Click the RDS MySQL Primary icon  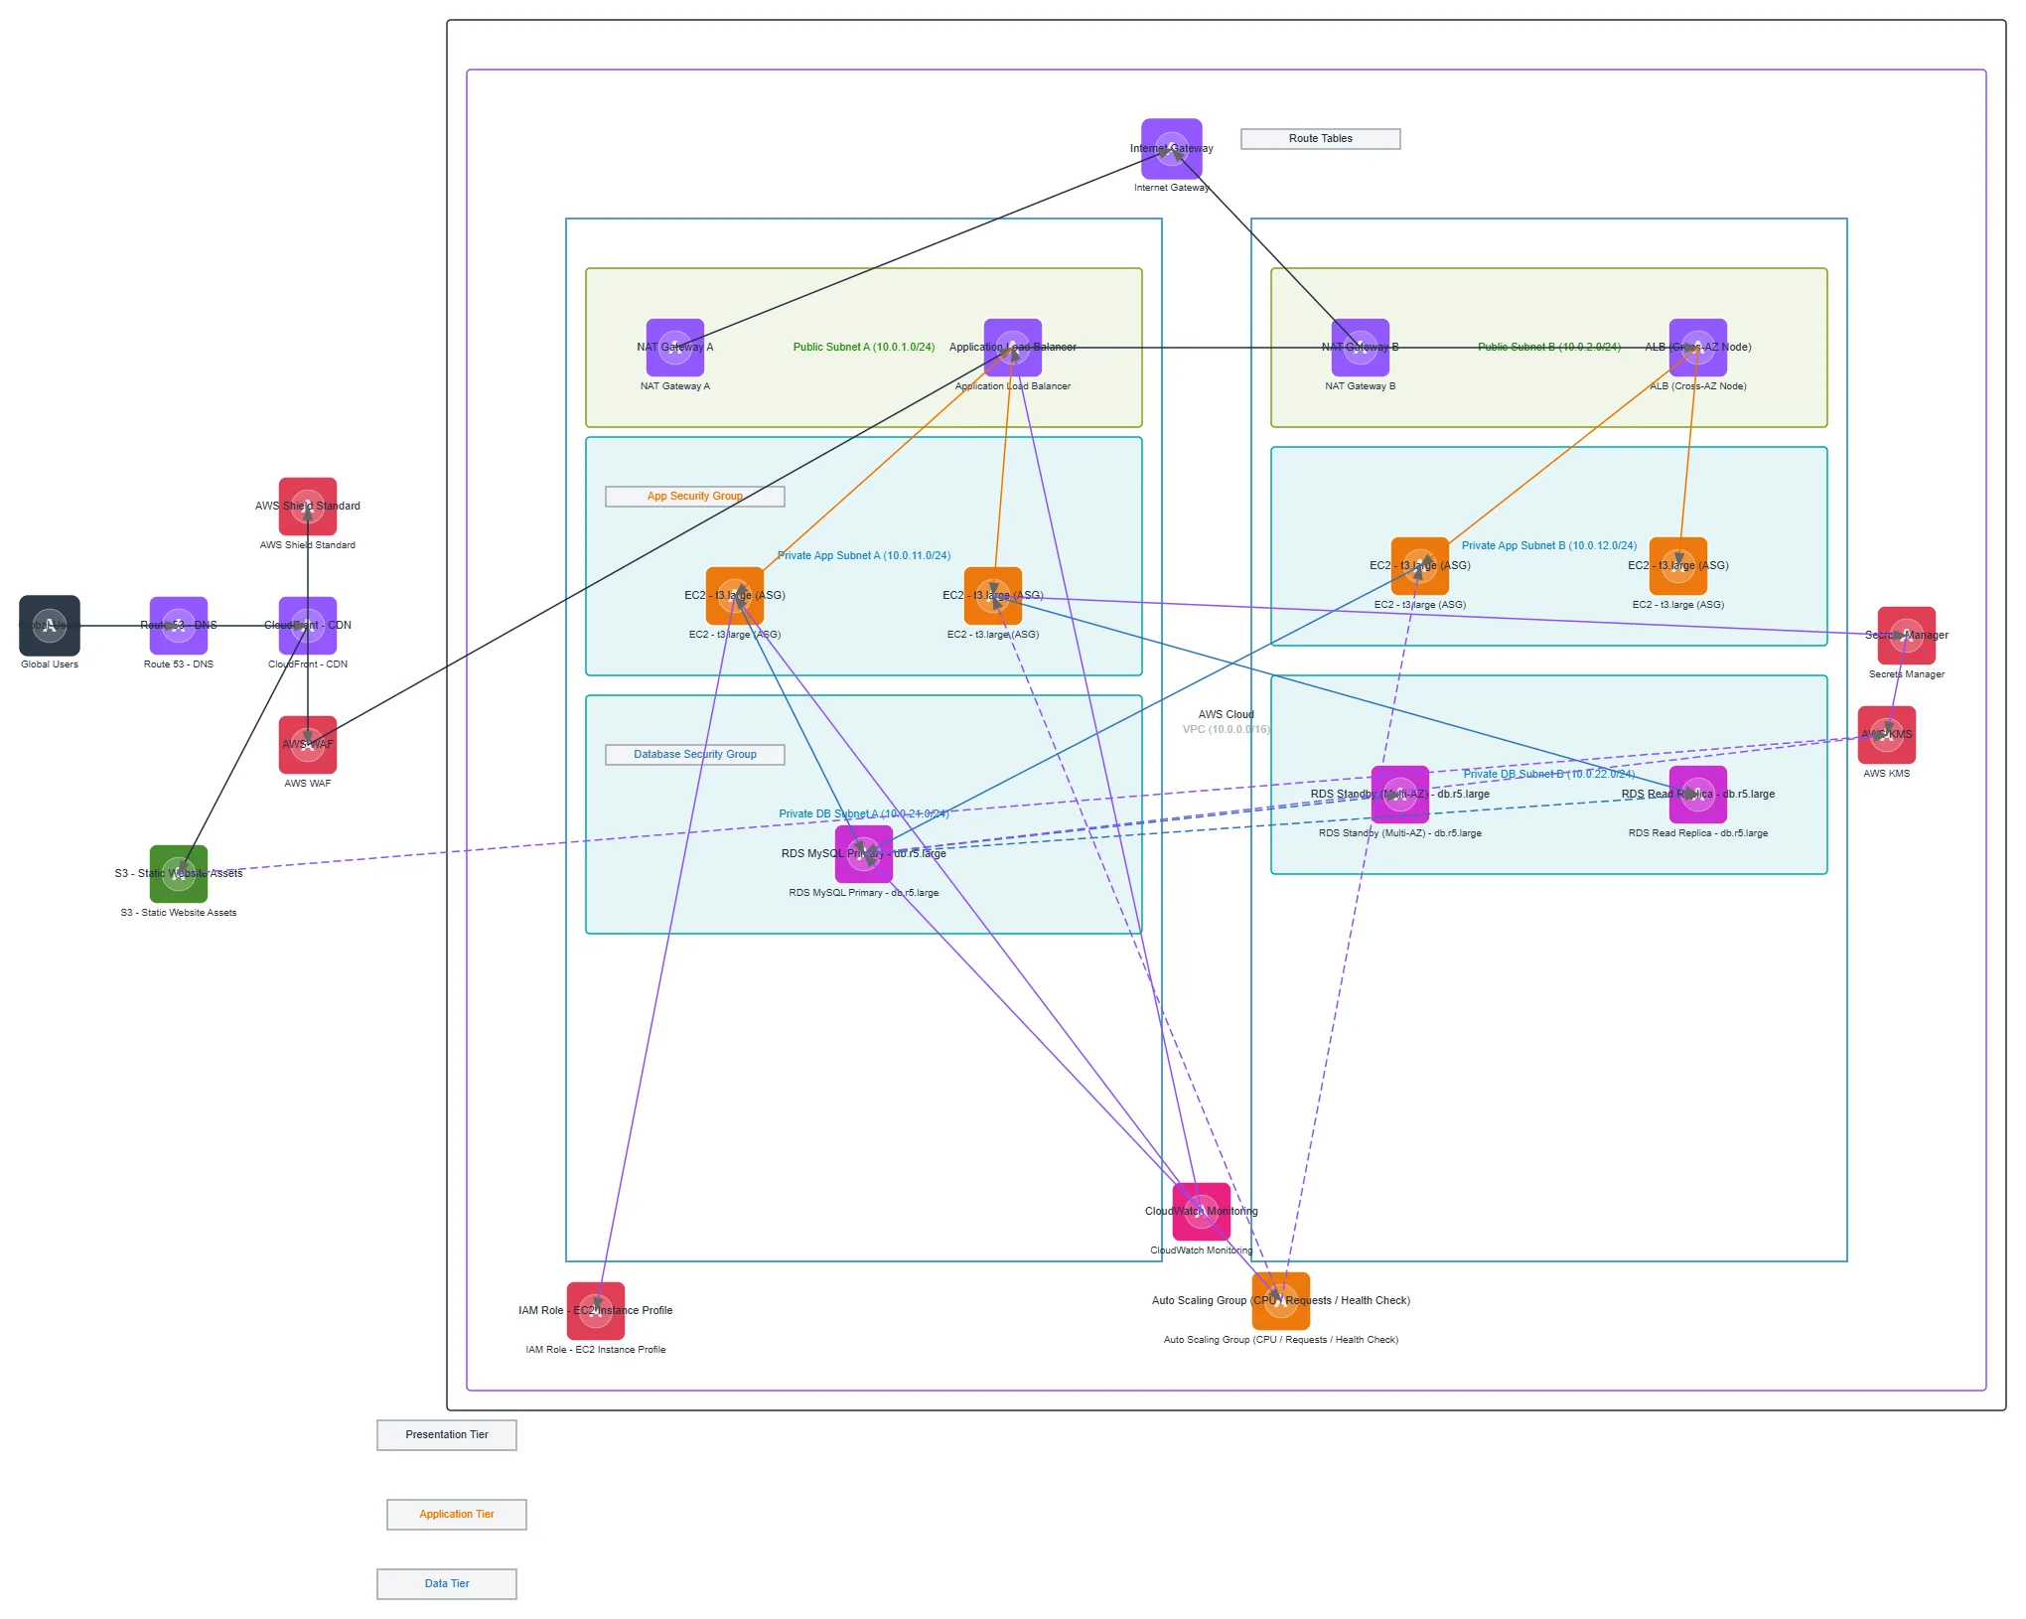(x=864, y=854)
